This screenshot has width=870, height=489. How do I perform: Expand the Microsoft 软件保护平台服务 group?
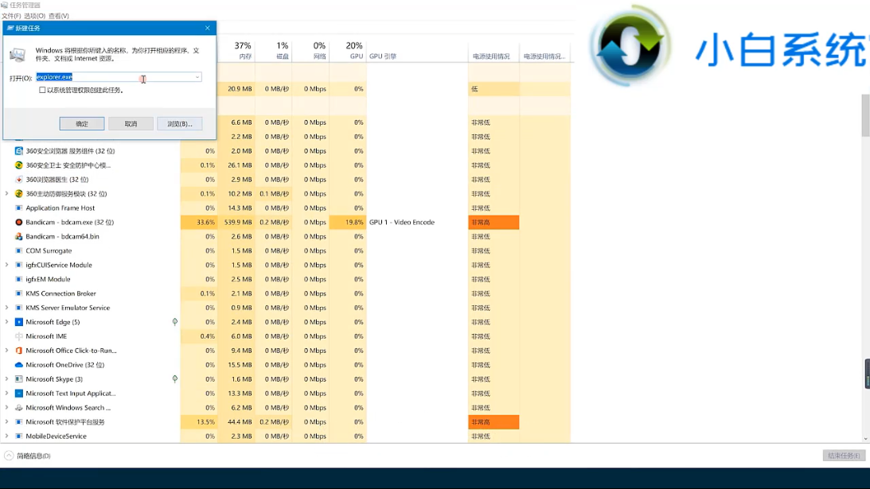click(x=6, y=422)
